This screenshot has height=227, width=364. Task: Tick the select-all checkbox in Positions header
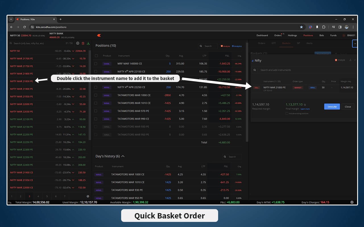coord(96,56)
